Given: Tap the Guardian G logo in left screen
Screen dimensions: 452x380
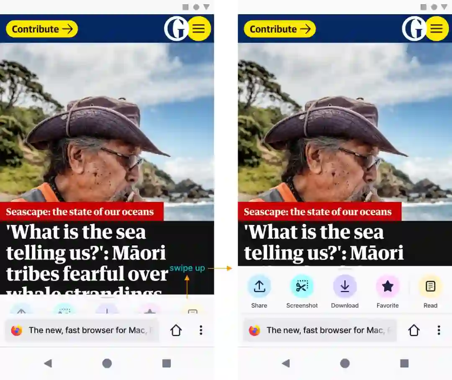Looking at the screenshot, I should click(176, 28).
